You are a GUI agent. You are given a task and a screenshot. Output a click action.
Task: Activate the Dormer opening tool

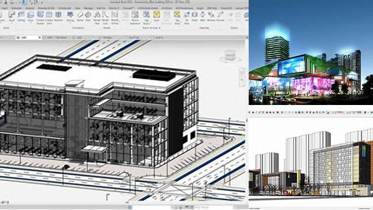tap(220, 17)
